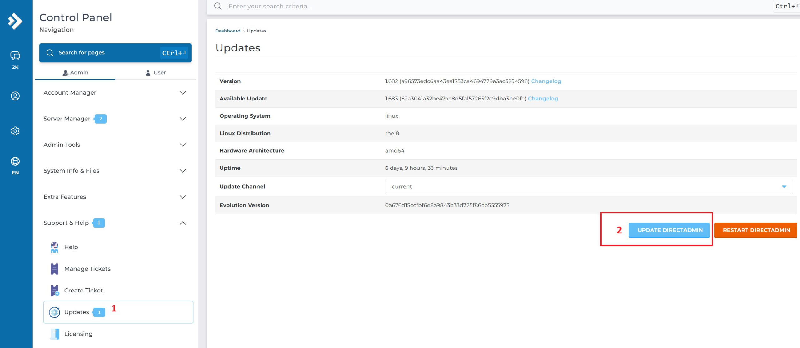Click the Updates notification badge
800x348 pixels.
pos(99,312)
